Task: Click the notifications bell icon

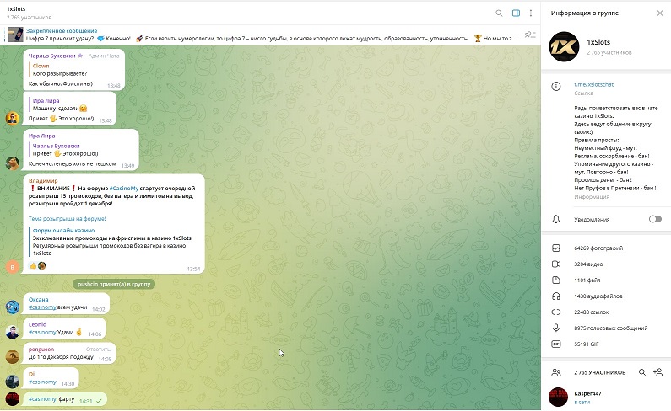Action: (556, 219)
